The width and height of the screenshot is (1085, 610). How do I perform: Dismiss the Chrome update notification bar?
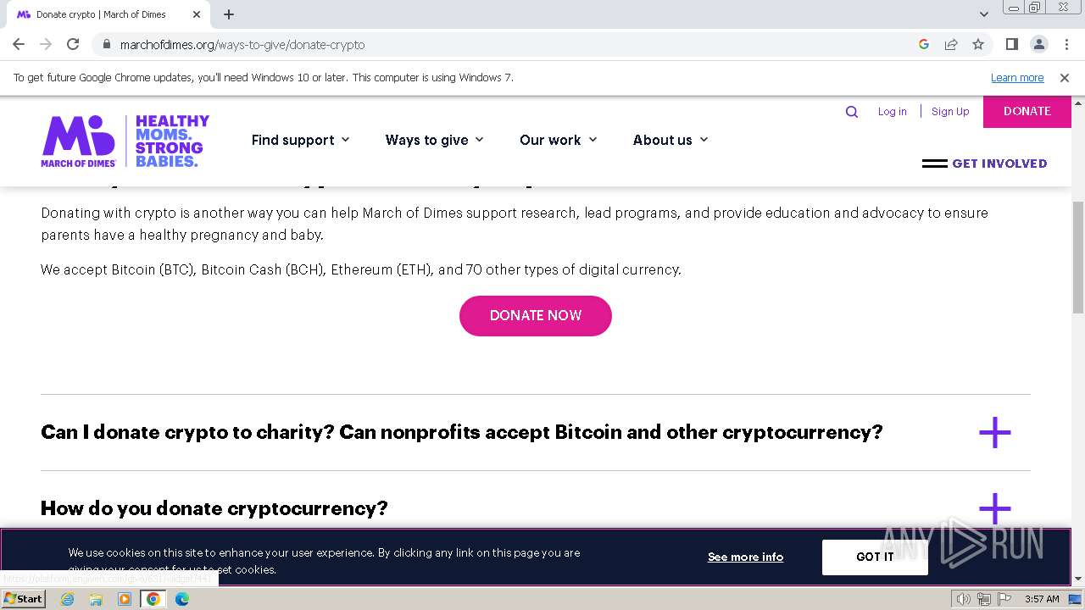(1065, 78)
